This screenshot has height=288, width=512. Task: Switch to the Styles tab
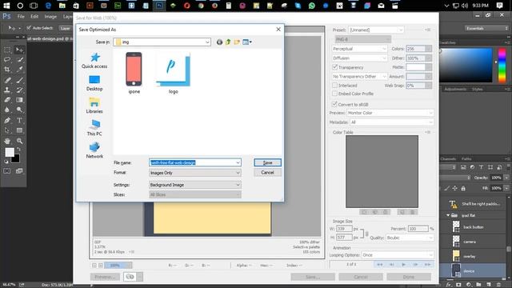coord(477,89)
